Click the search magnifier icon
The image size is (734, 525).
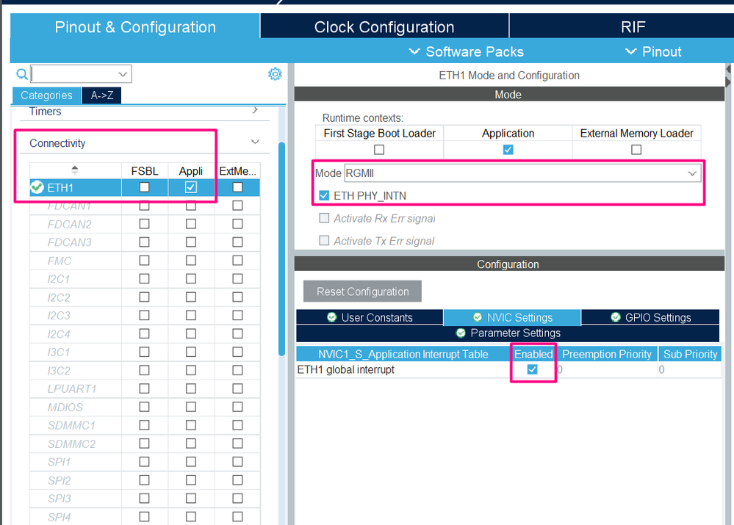(21, 74)
